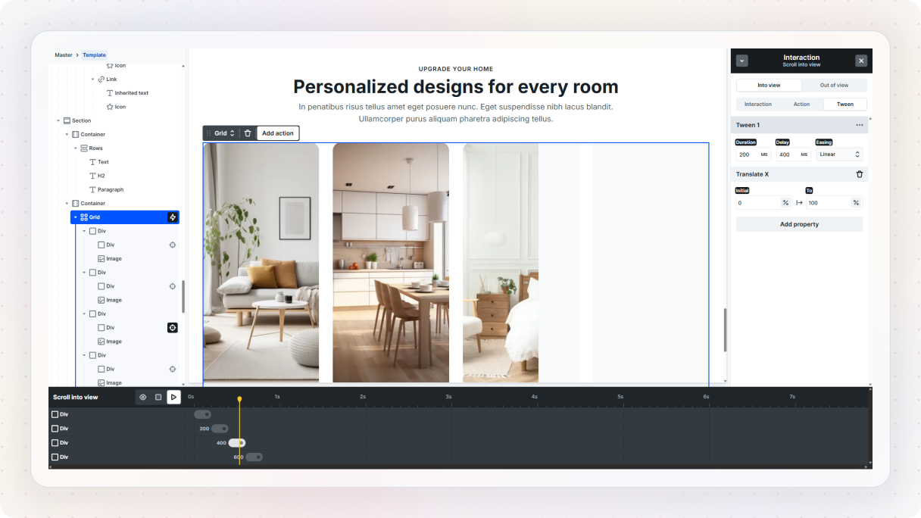Click the 200 delay tween bar in timeline

point(220,429)
